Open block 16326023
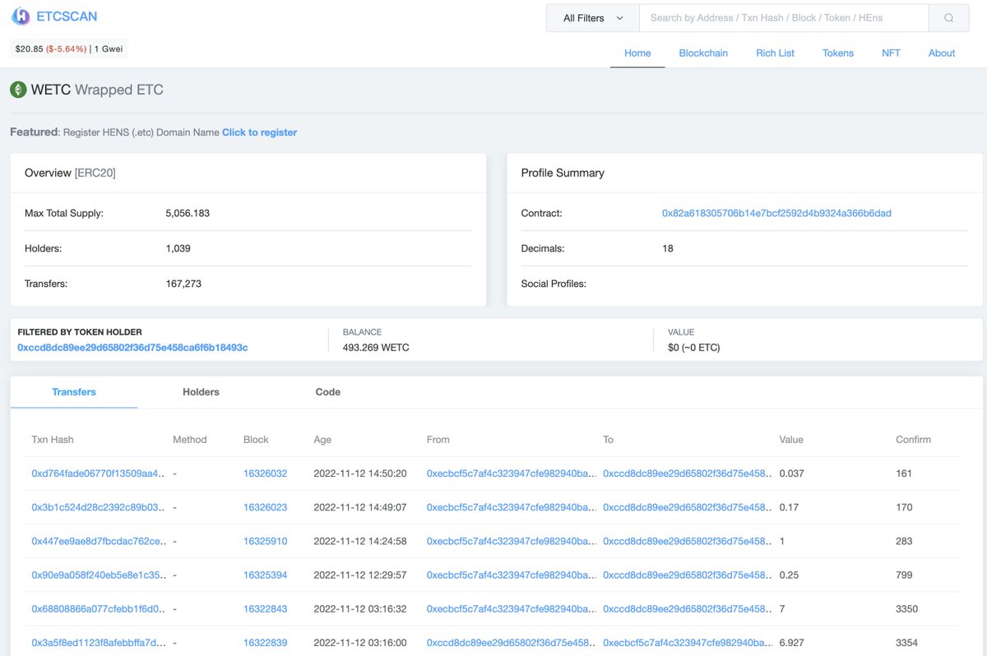987x656 pixels. coord(266,507)
